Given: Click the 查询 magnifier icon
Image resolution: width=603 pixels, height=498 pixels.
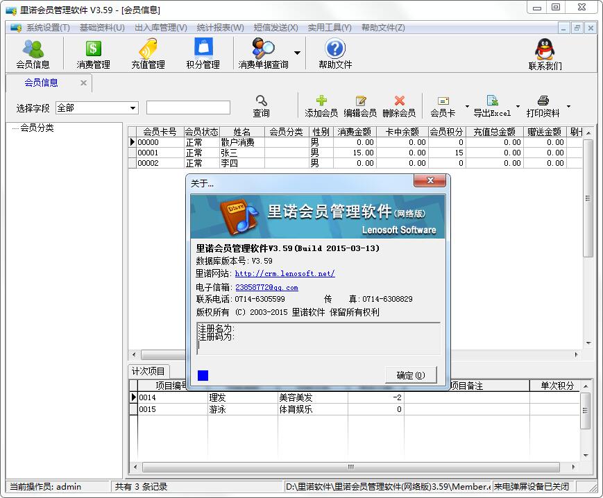Looking at the screenshot, I should (262, 101).
